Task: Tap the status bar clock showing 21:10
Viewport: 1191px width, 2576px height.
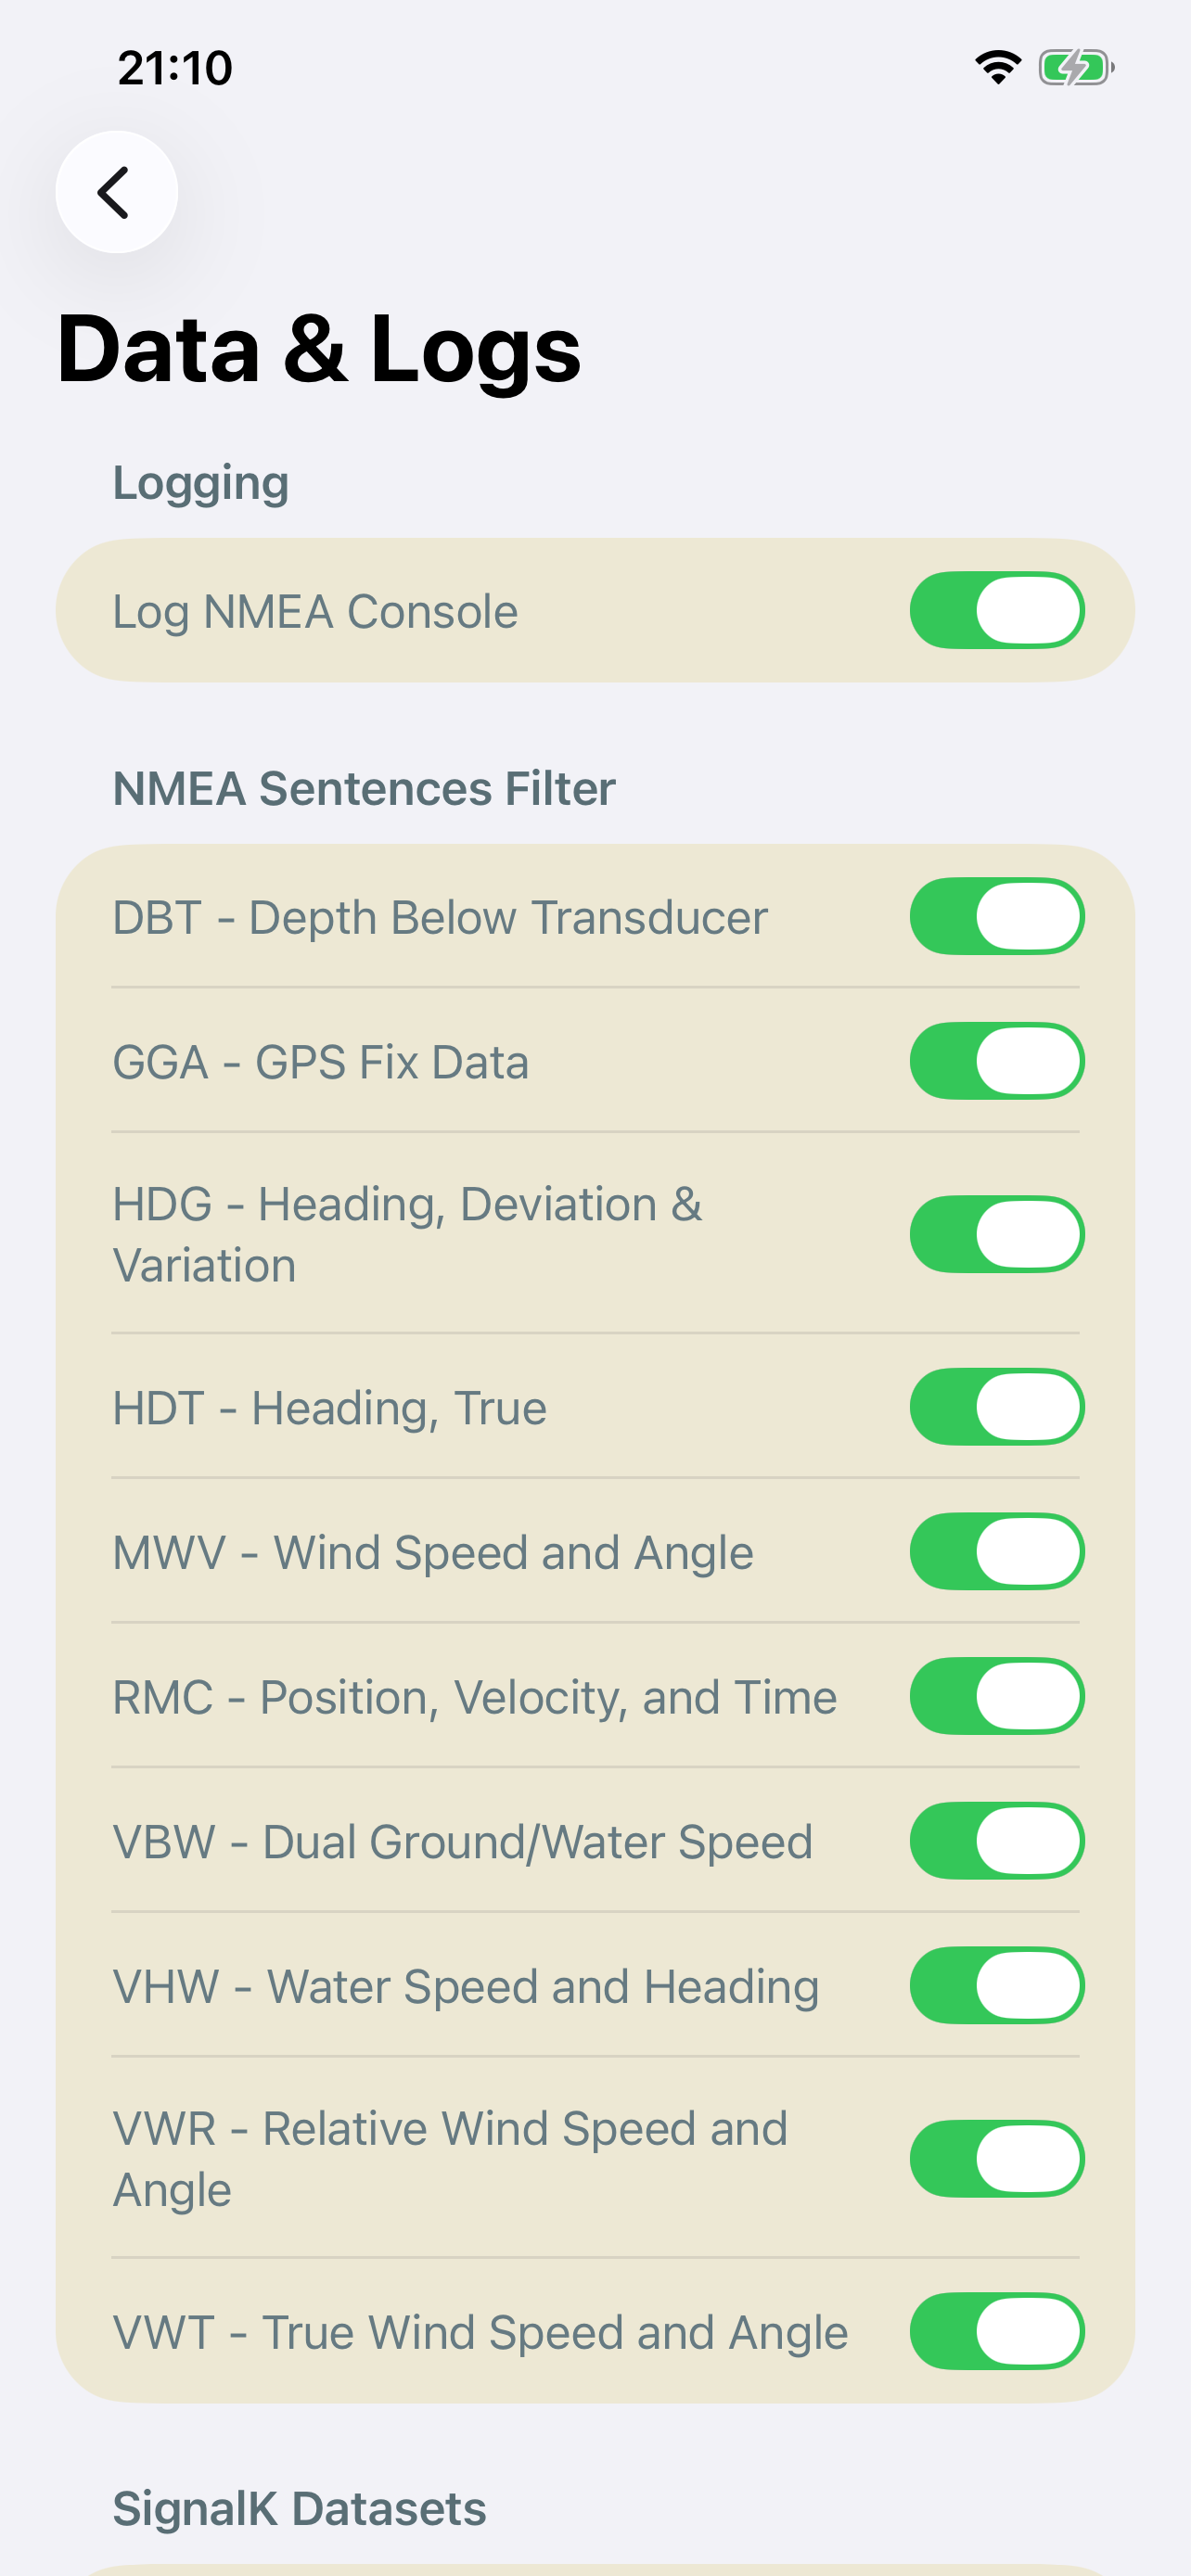Action: [x=175, y=68]
